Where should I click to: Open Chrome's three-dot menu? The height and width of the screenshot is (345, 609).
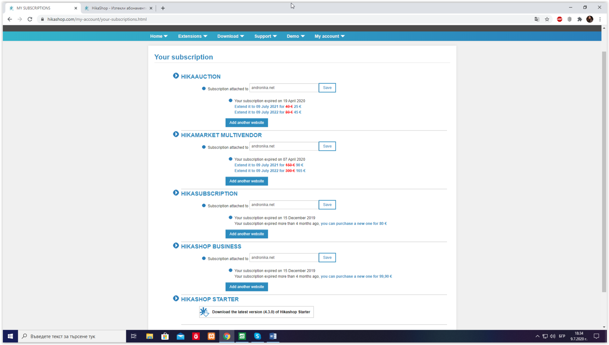pyautogui.click(x=600, y=19)
